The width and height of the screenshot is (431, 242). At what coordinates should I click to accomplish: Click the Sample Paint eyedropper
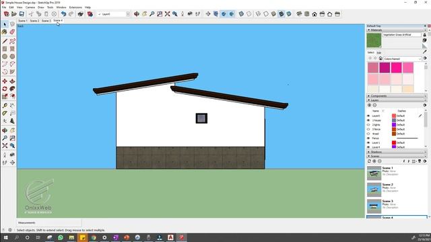pos(425,52)
